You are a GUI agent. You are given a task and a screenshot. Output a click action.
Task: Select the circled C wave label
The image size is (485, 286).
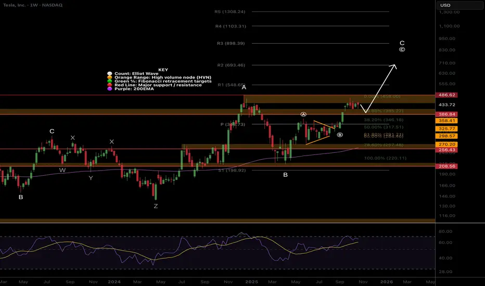(x=402, y=49)
